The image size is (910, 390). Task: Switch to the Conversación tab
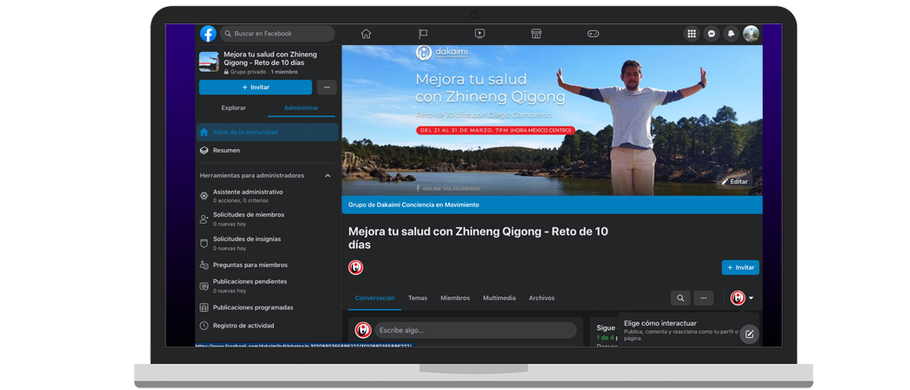tap(375, 298)
